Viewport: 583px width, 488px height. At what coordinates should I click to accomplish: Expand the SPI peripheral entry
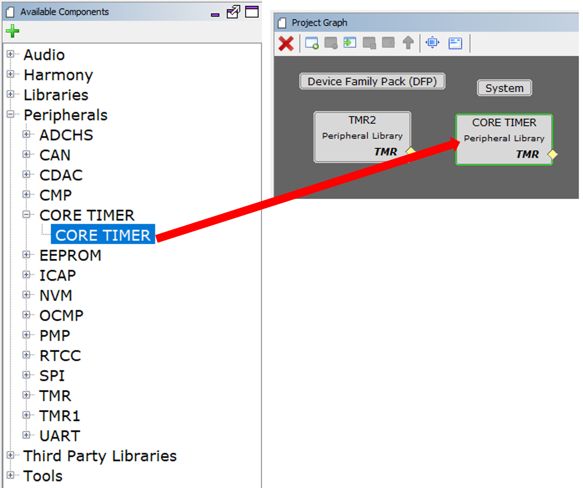tap(27, 375)
